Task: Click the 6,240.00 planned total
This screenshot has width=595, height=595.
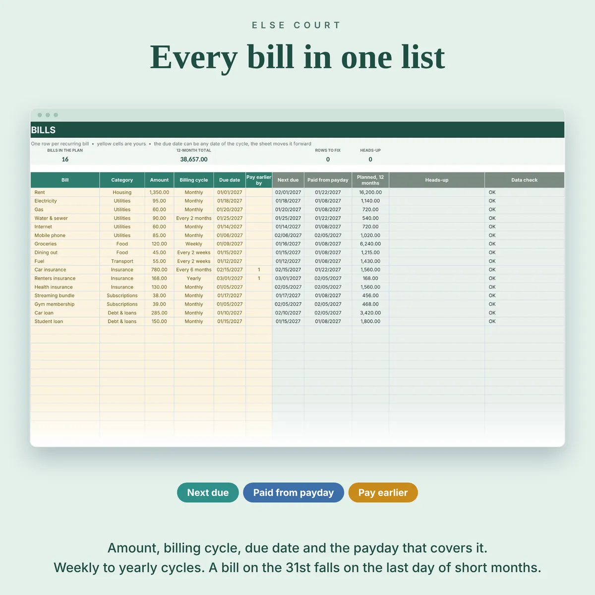Action: tap(370, 244)
